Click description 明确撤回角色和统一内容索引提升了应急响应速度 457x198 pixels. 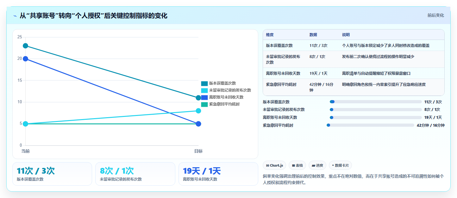tap(384, 85)
